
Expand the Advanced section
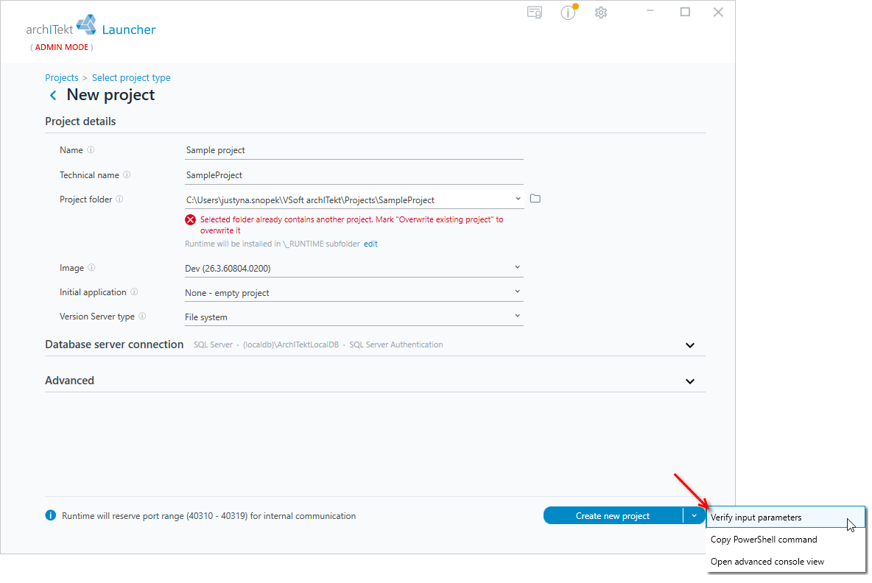pos(689,381)
